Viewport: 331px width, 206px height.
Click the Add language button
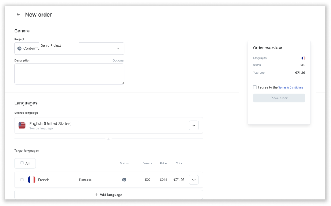click(x=109, y=195)
